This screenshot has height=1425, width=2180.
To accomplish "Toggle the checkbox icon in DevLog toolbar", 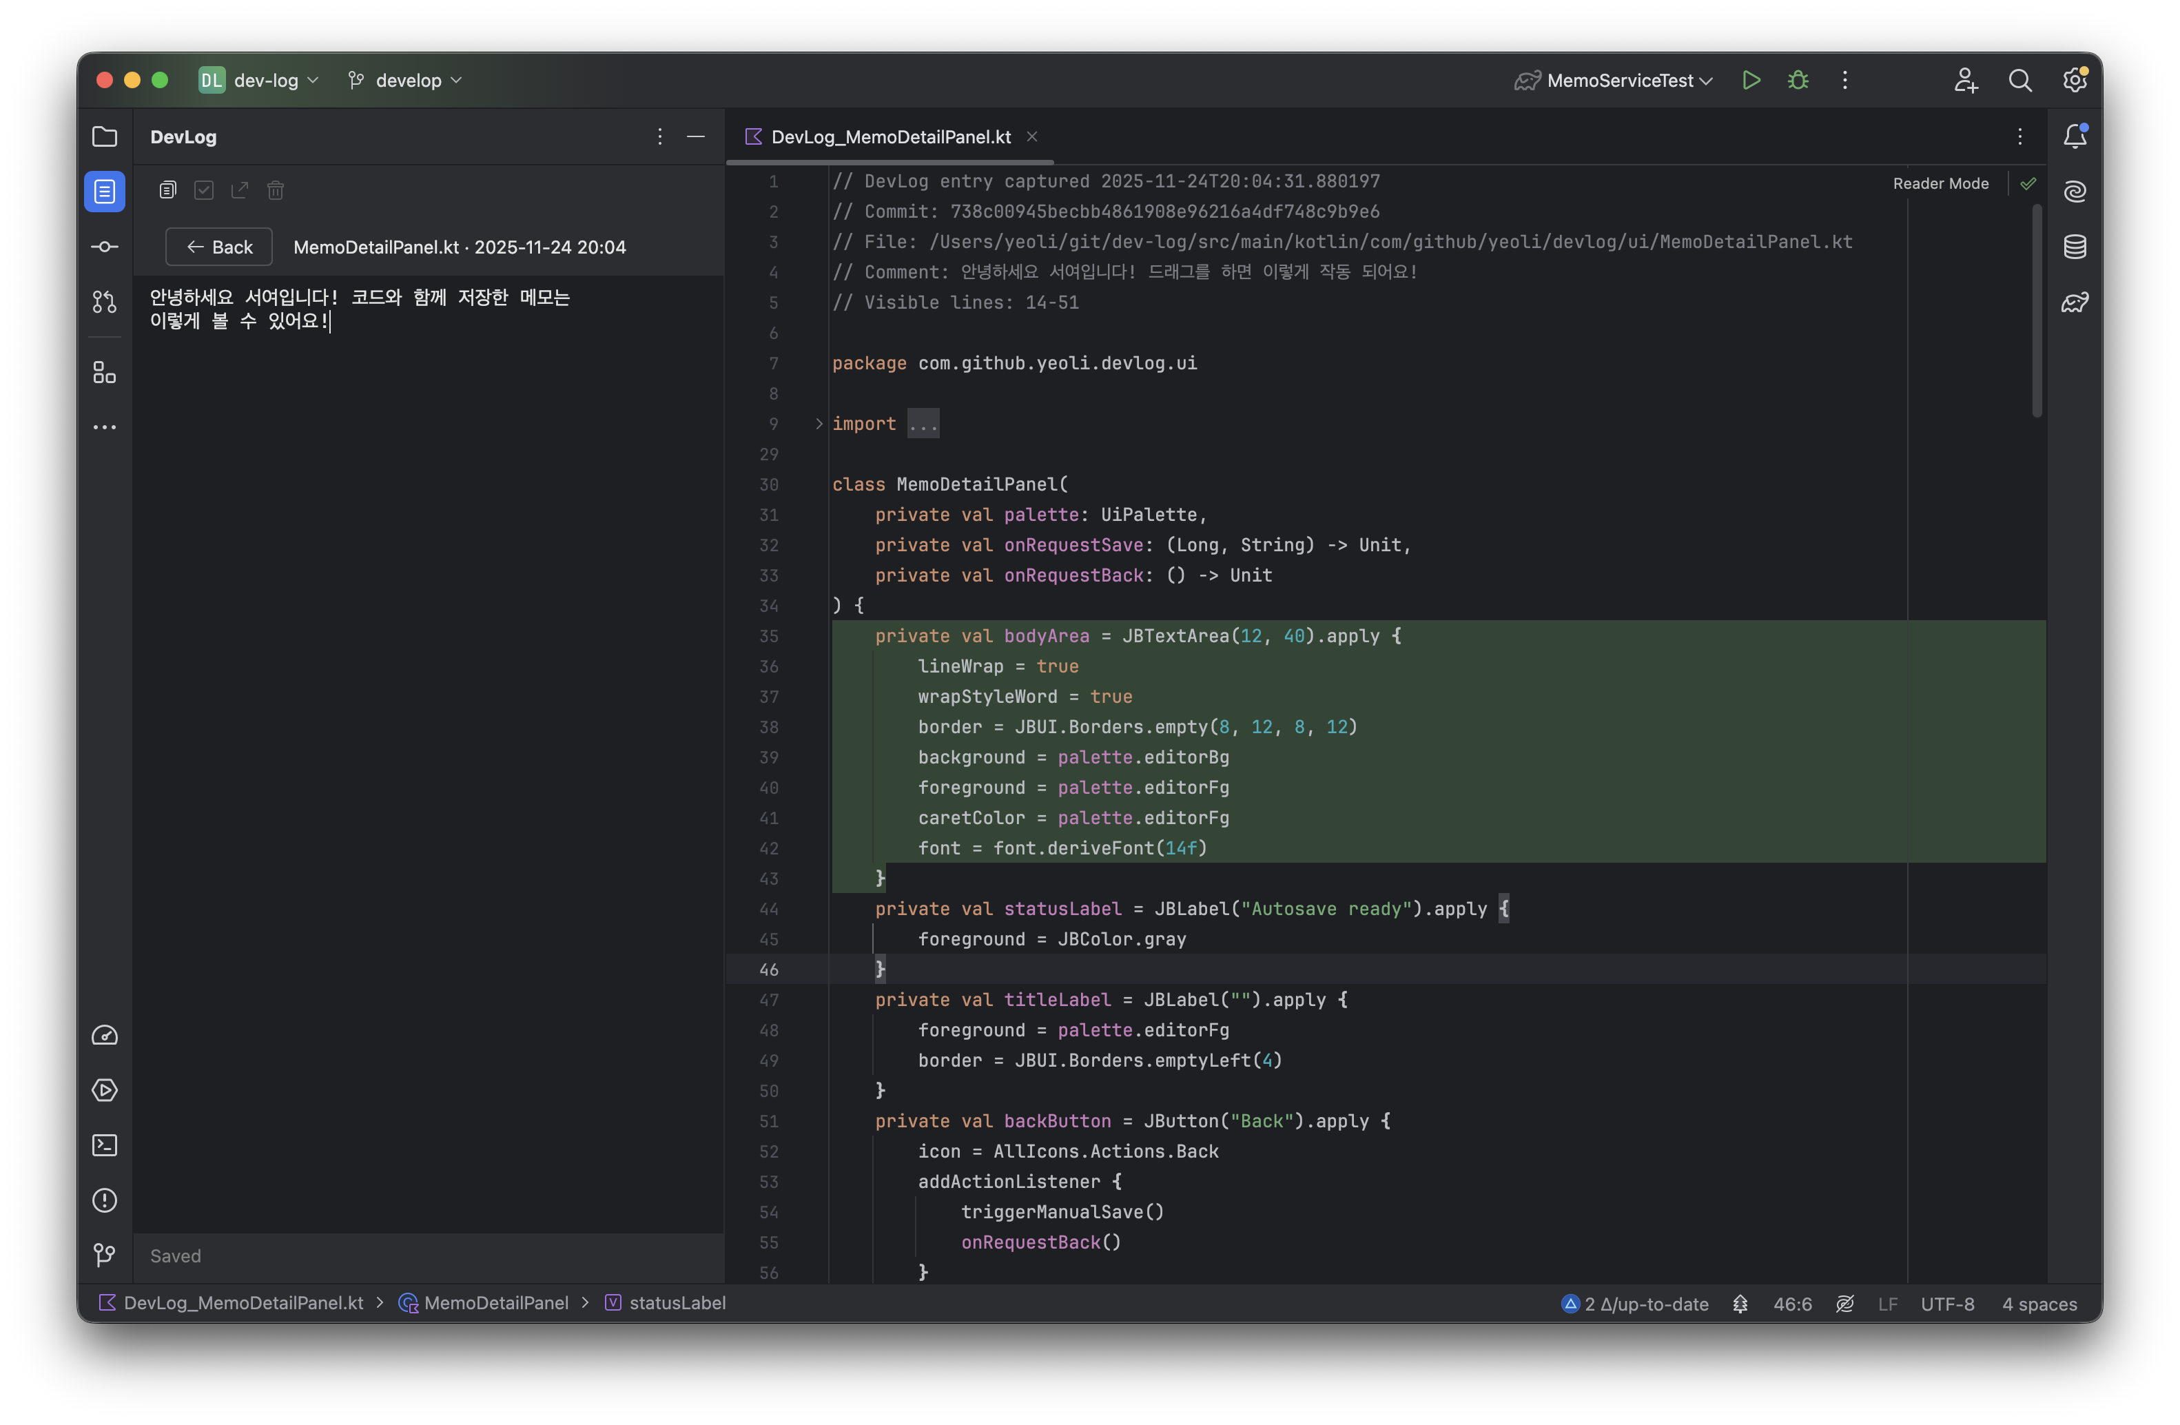I will click(x=203, y=190).
